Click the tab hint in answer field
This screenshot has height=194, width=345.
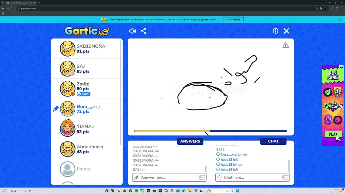tap(202, 177)
